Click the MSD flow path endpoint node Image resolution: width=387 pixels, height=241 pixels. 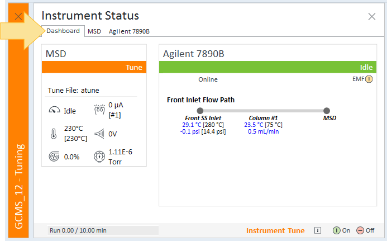coord(327,111)
